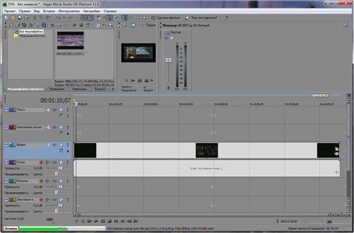Mute the Музыка audio track
Image resolution: width=354 pixels, height=233 pixels.
61,181
